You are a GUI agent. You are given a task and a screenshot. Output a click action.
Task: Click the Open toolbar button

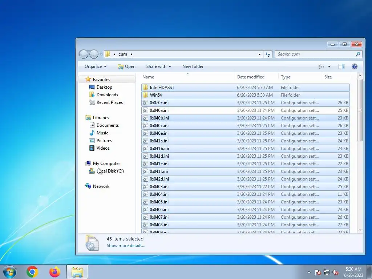pyautogui.click(x=126, y=66)
